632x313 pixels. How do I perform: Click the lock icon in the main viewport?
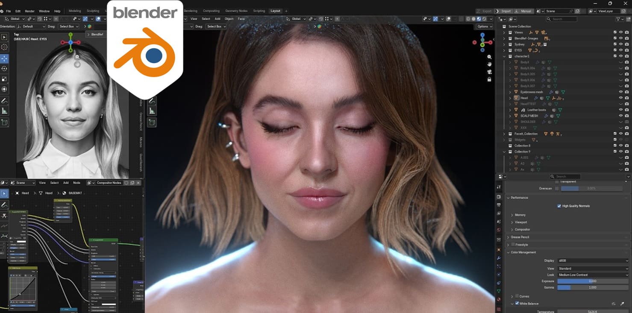coord(489,79)
